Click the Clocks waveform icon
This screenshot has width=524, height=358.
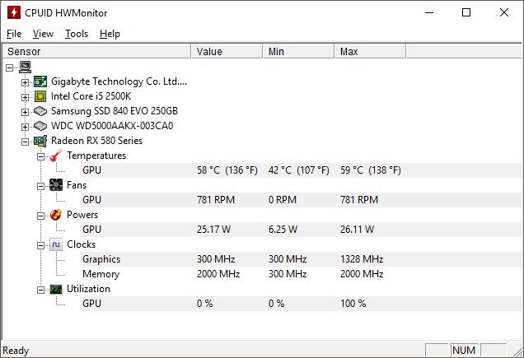tap(55, 244)
